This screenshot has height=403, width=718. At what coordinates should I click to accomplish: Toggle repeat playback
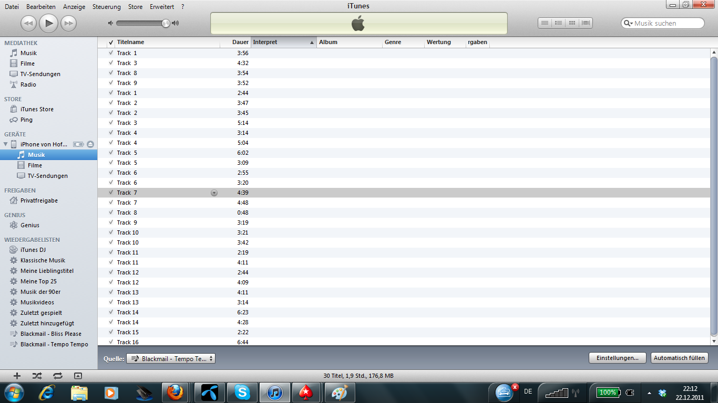[x=57, y=376]
